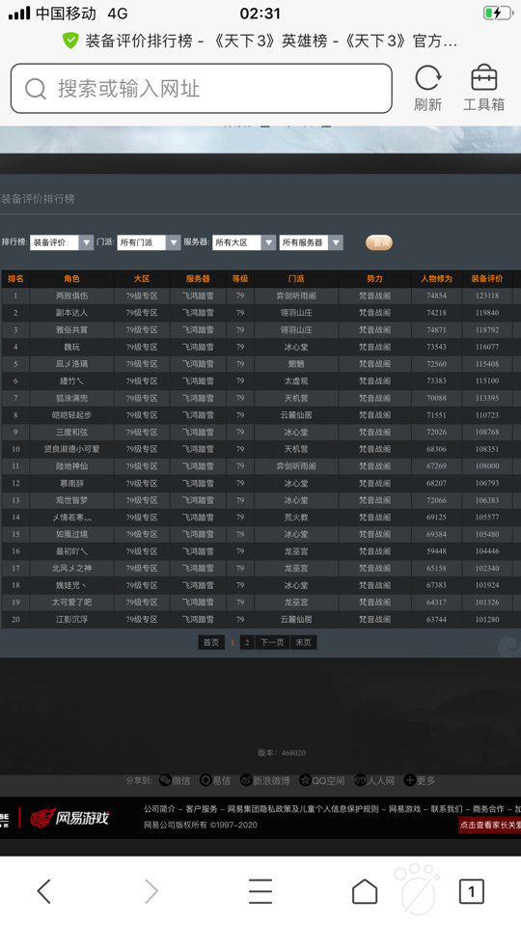Image resolution: width=521 pixels, height=927 pixels.
Task: Focus the 搜索或输入网址 address field
Action: pyautogui.click(x=202, y=89)
